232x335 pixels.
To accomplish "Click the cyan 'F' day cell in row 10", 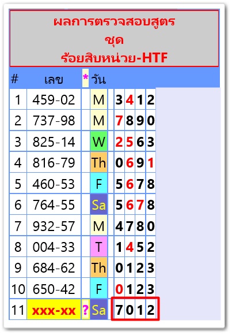I will 98,289.
